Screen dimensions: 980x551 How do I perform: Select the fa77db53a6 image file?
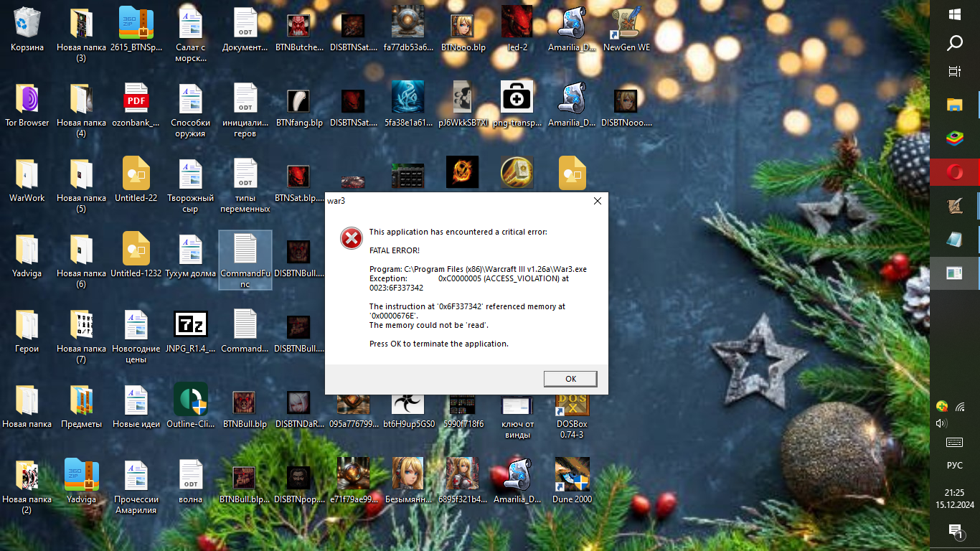point(408,30)
